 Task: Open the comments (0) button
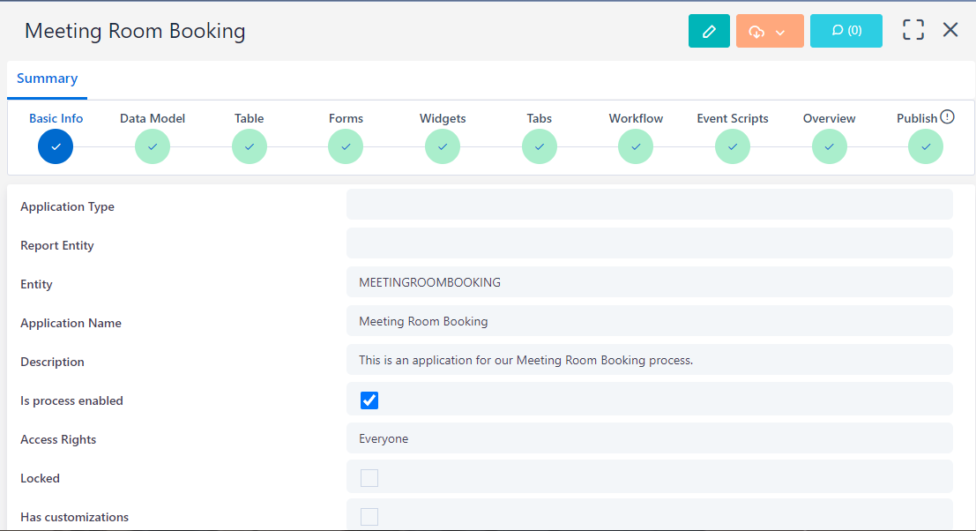(846, 31)
